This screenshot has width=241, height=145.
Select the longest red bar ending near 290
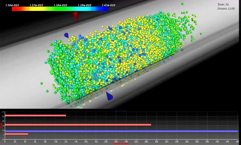[x=78, y=125]
